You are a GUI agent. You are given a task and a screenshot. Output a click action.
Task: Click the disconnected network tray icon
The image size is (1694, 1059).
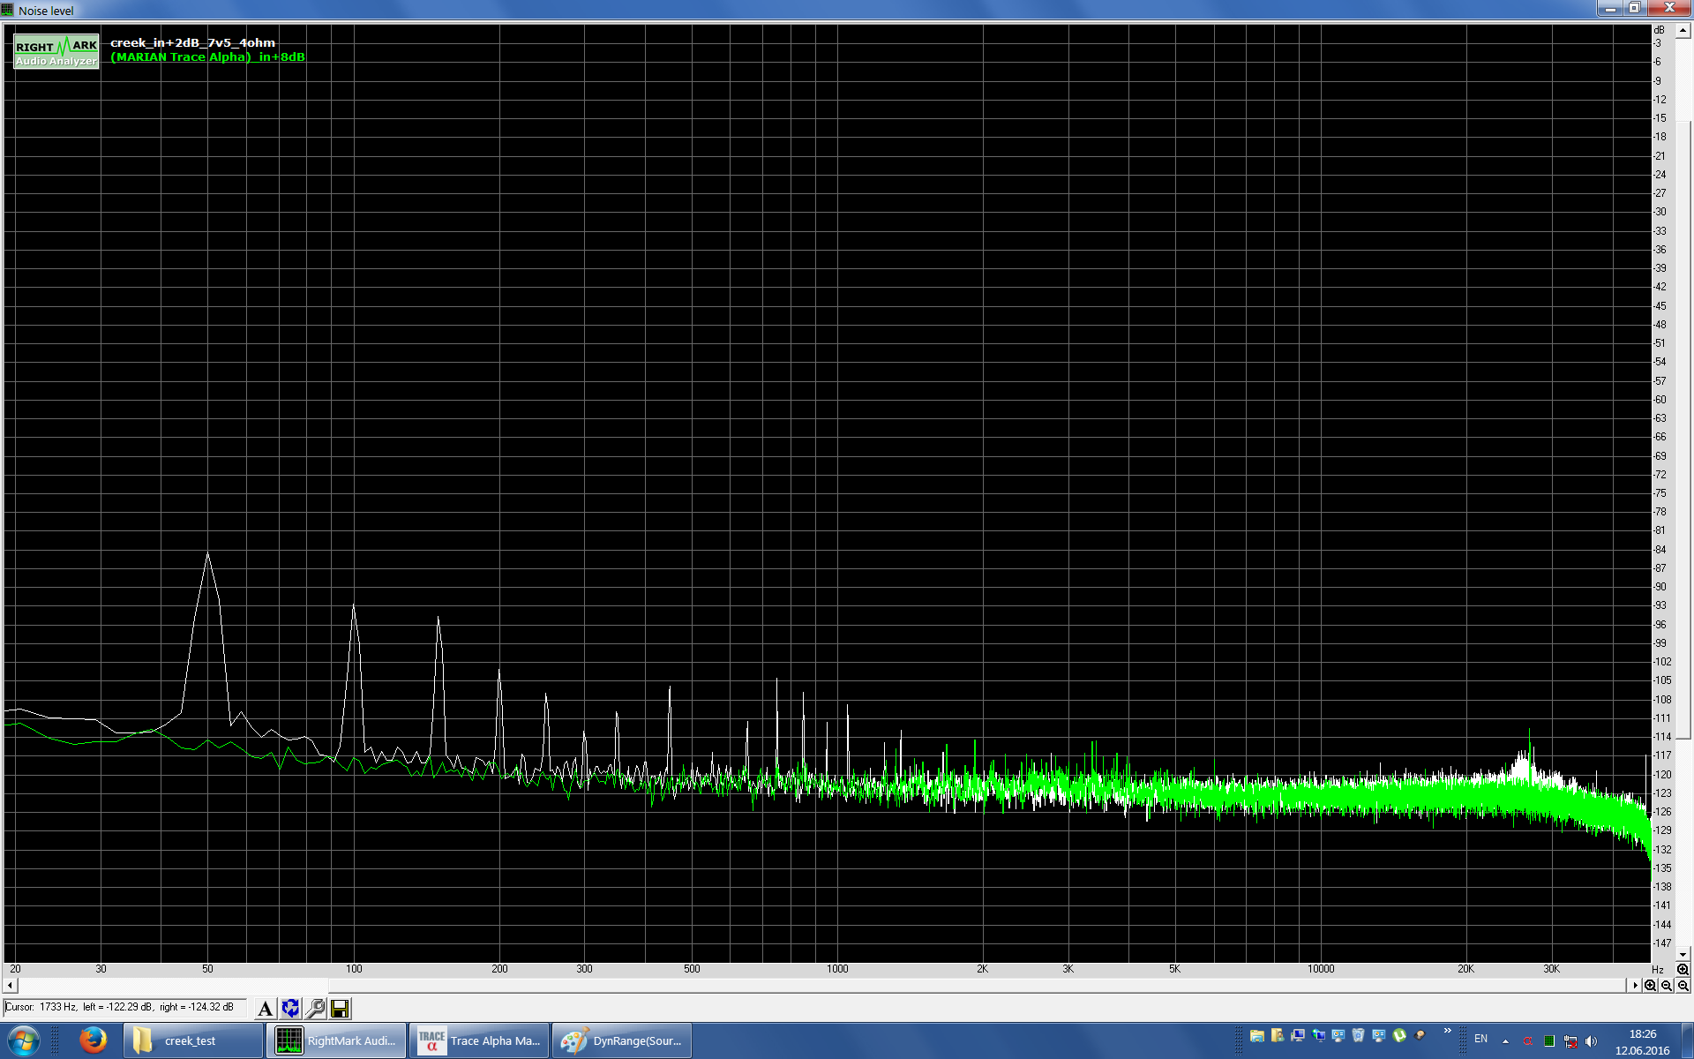pyautogui.click(x=1570, y=1041)
